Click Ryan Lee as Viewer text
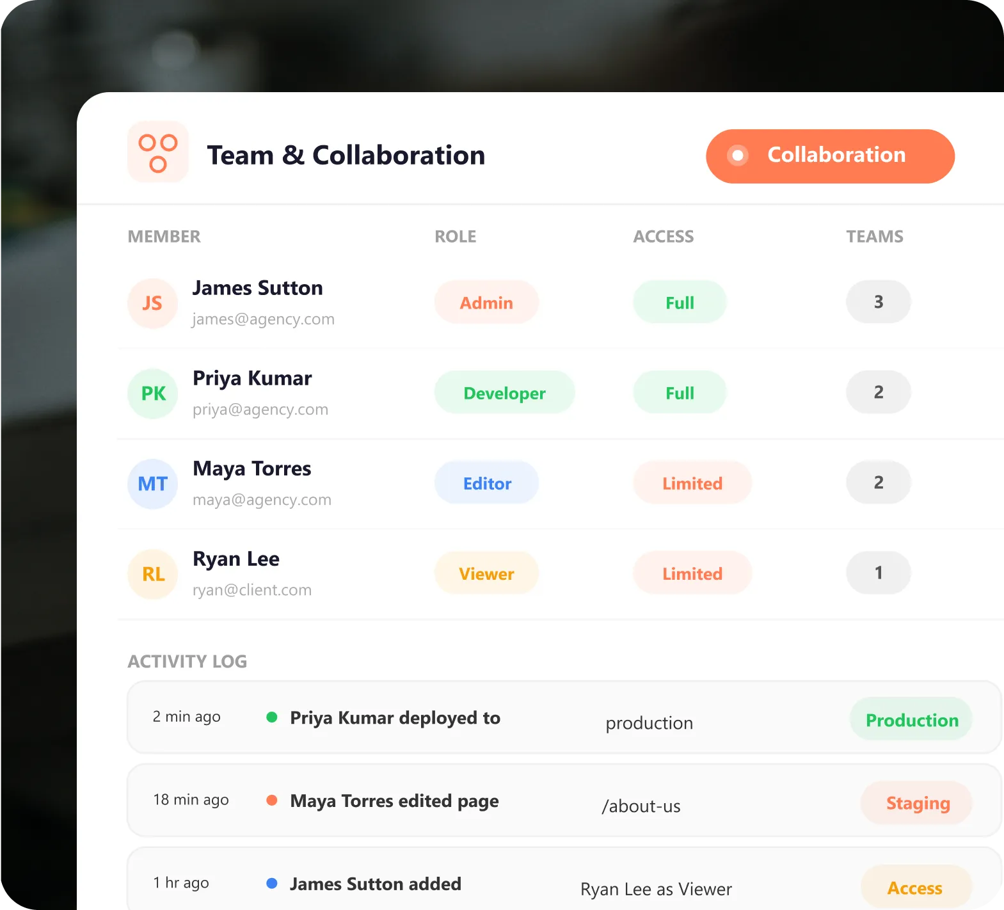 pos(656,890)
